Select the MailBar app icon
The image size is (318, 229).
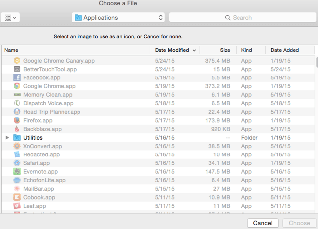coord(17,189)
